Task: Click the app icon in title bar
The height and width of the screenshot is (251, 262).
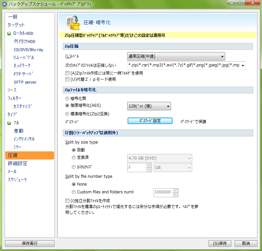Action: point(4,4)
